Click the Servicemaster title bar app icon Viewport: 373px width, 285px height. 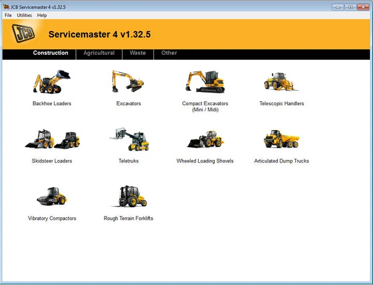click(x=6, y=7)
